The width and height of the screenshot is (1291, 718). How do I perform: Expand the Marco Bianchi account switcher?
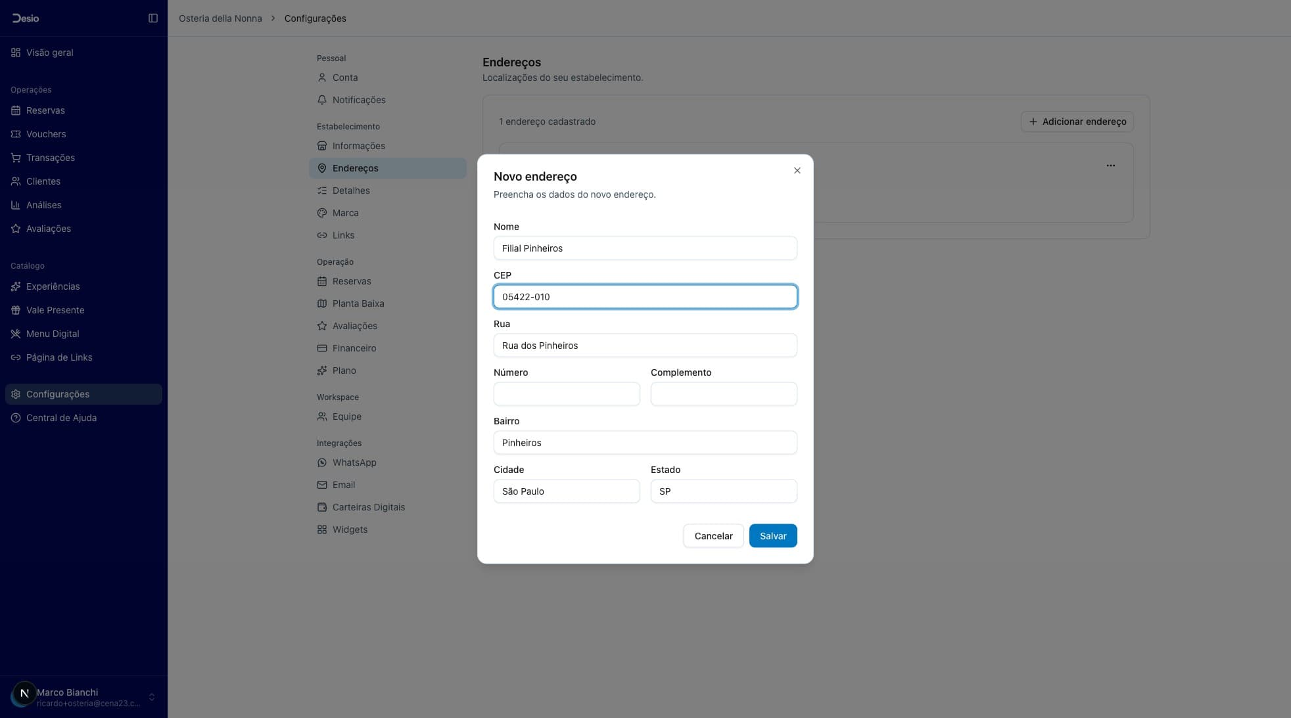(x=152, y=697)
